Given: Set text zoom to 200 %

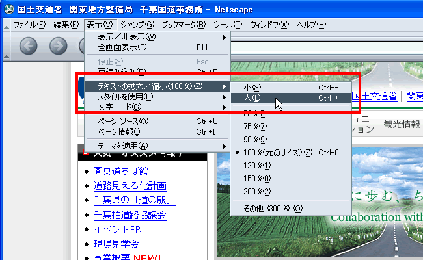Looking at the screenshot, I should 291,191.
